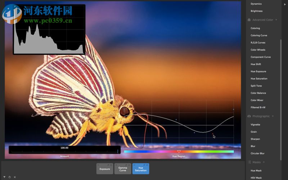Click the histogram panel
288x180 pixels.
(x=49, y=30)
